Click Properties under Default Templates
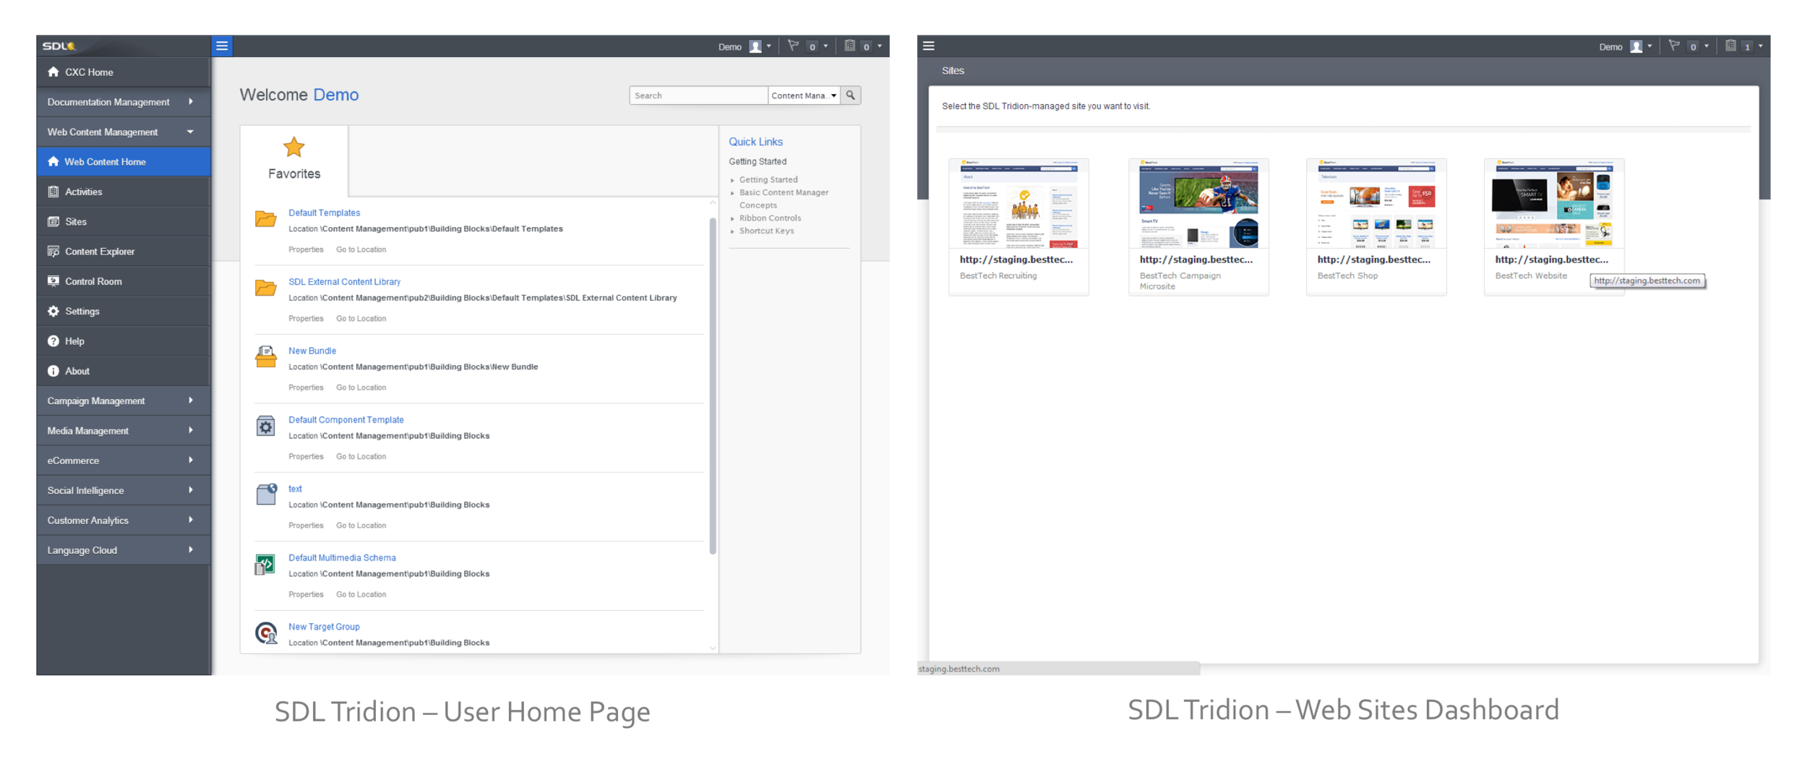Image resolution: width=1807 pixels, height=767 pixels. pos(306,249)
